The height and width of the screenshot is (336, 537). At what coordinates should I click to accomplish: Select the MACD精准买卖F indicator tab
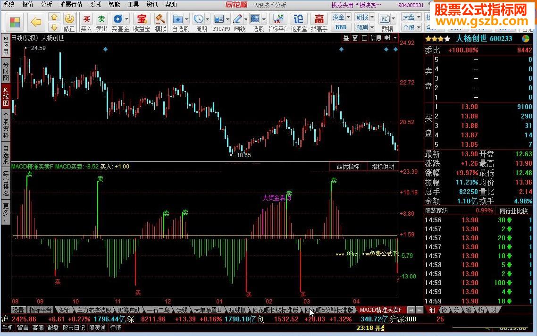tap(381, 310)
